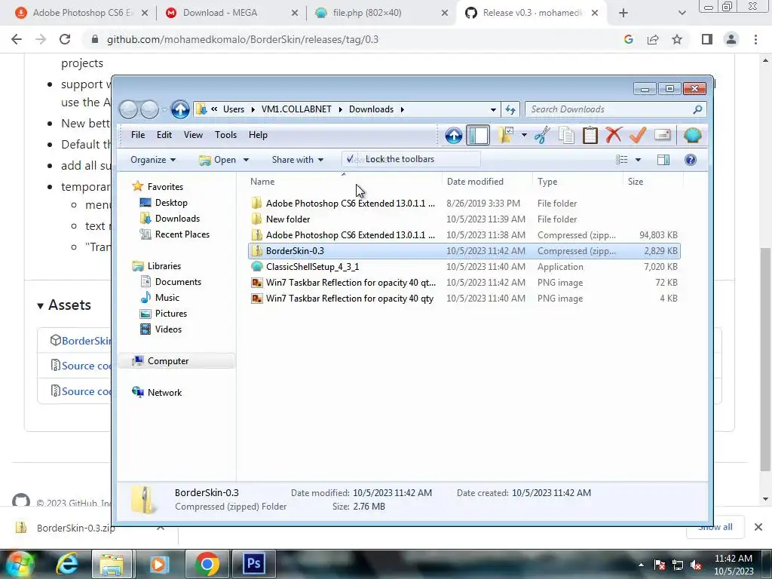Open the Help menu in Explorer
Viewport: 772px width, 579px height.
[x=258, y=135]
